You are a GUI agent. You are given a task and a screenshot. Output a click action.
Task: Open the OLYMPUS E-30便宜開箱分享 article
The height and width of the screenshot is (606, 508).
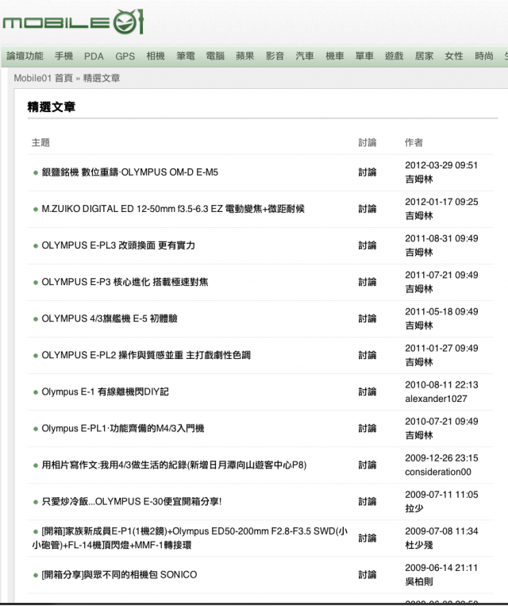[x=132, y=502]
